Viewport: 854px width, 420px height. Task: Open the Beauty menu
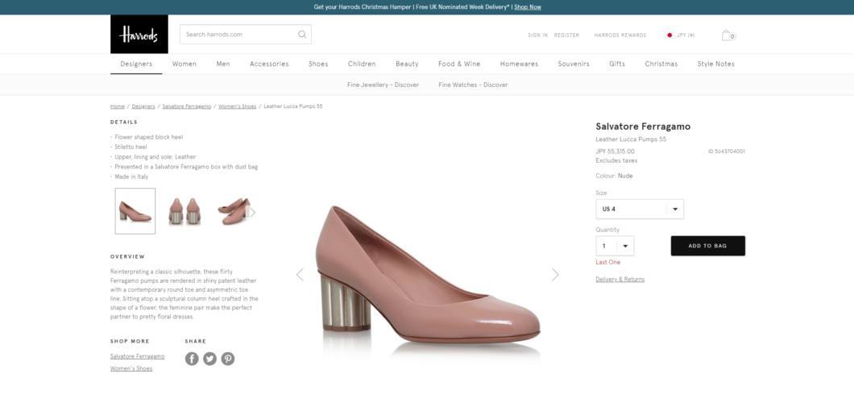[x=407, y=64]
